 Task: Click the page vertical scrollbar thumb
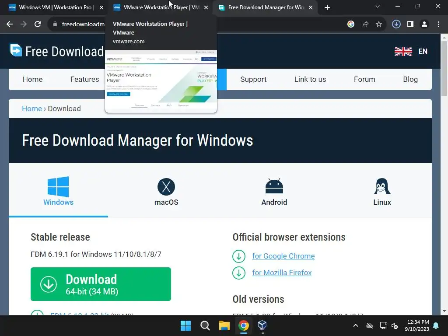point(444,69)
